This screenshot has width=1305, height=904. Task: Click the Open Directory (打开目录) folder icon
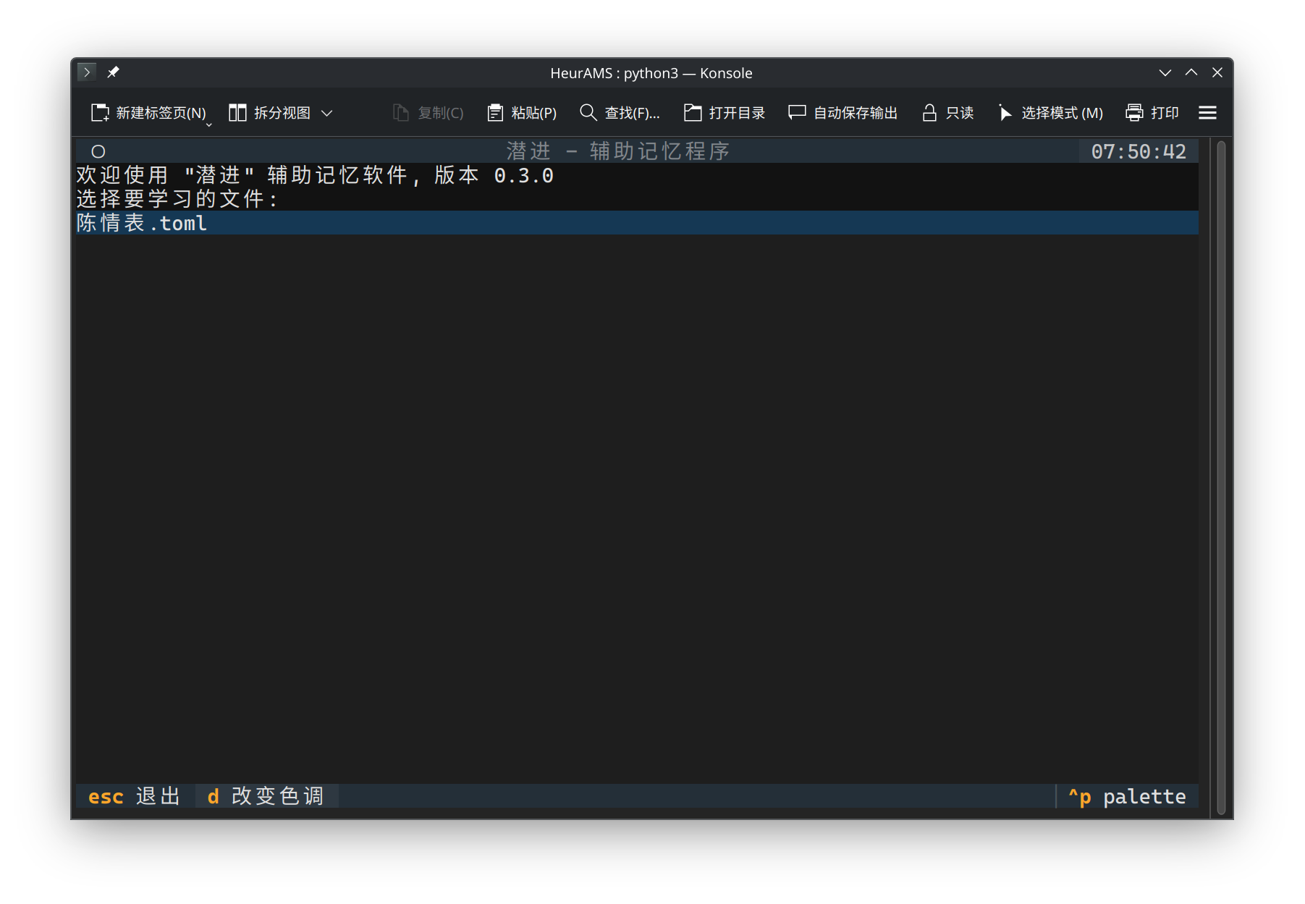[x=693, y=113]
